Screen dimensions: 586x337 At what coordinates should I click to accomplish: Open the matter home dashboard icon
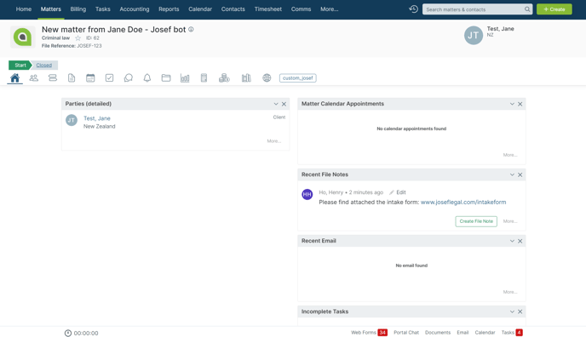coord(15,78)
